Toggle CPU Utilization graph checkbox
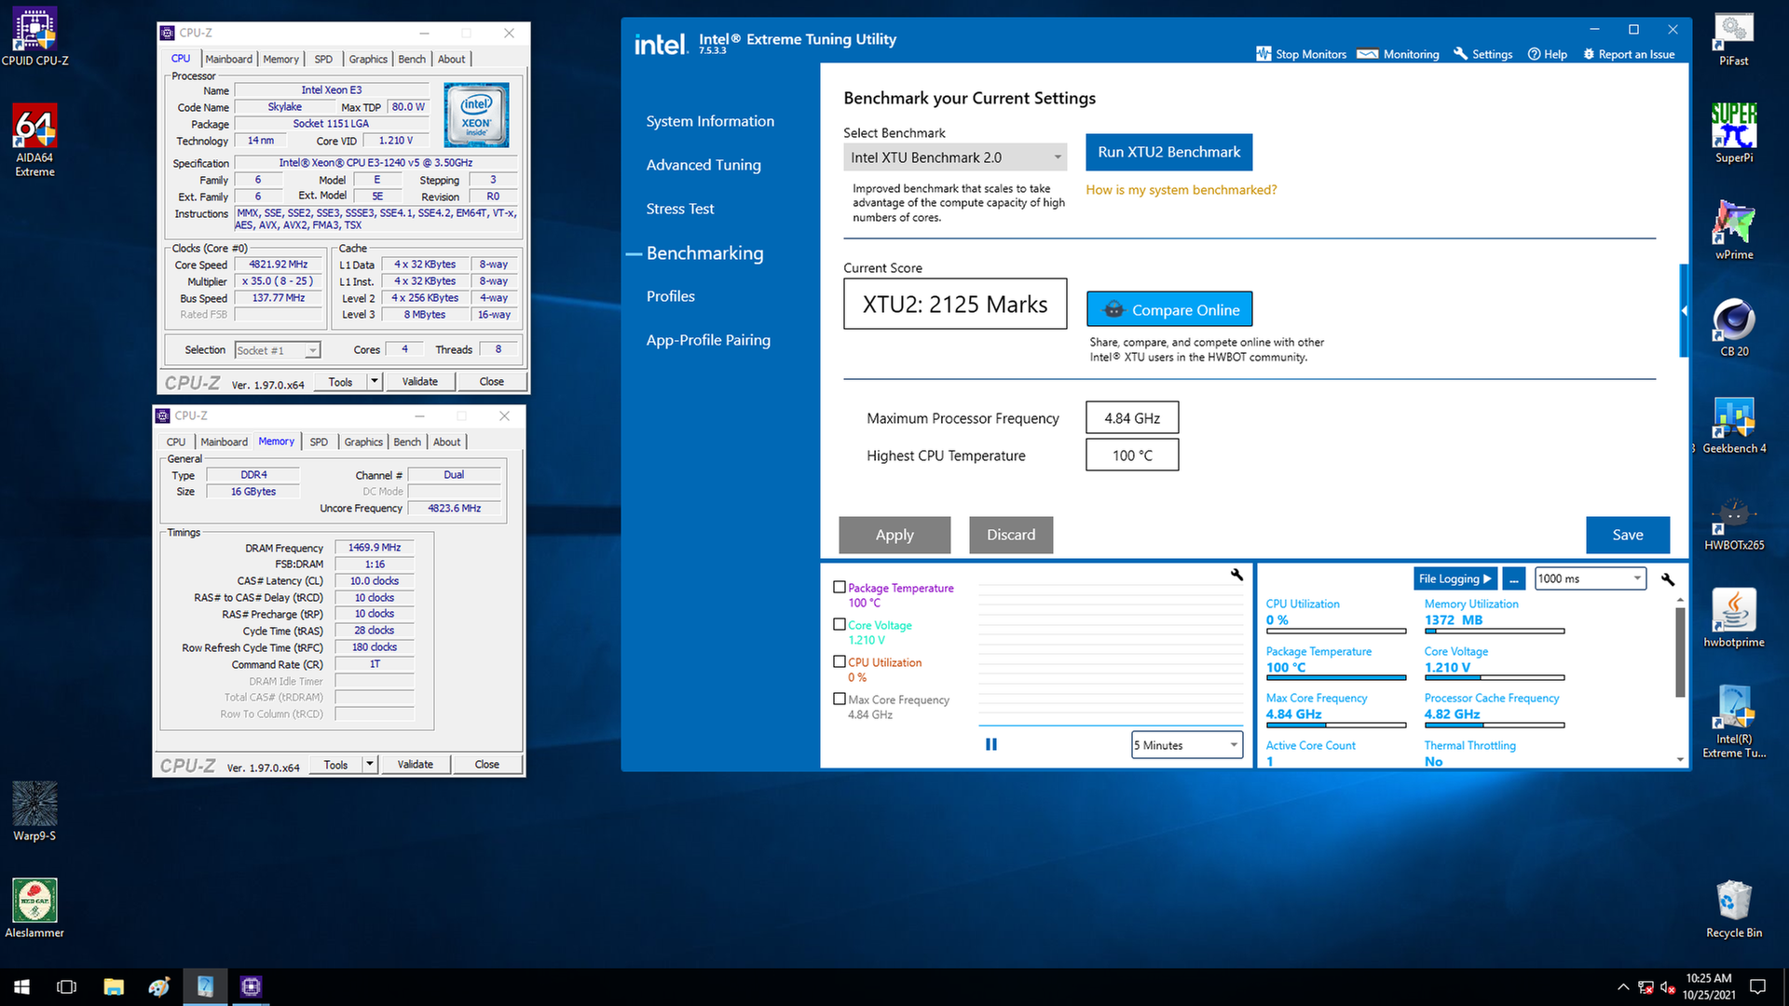The height and width of the screenshot is (1006, 1789). click(x=840, y=662)
